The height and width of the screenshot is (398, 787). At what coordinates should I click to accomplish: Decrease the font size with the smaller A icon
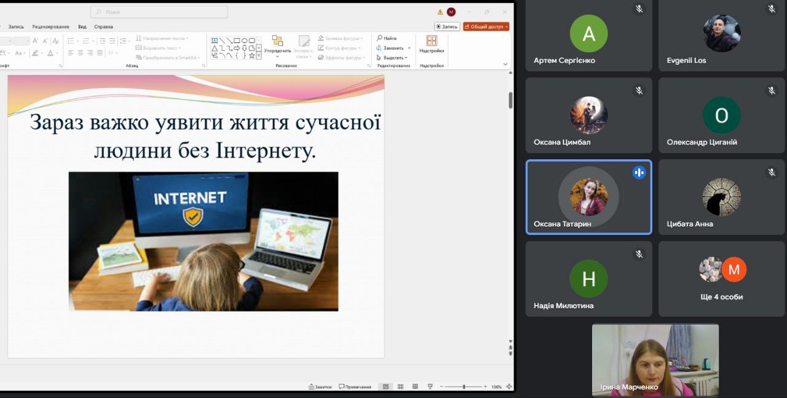click(45, 41)
